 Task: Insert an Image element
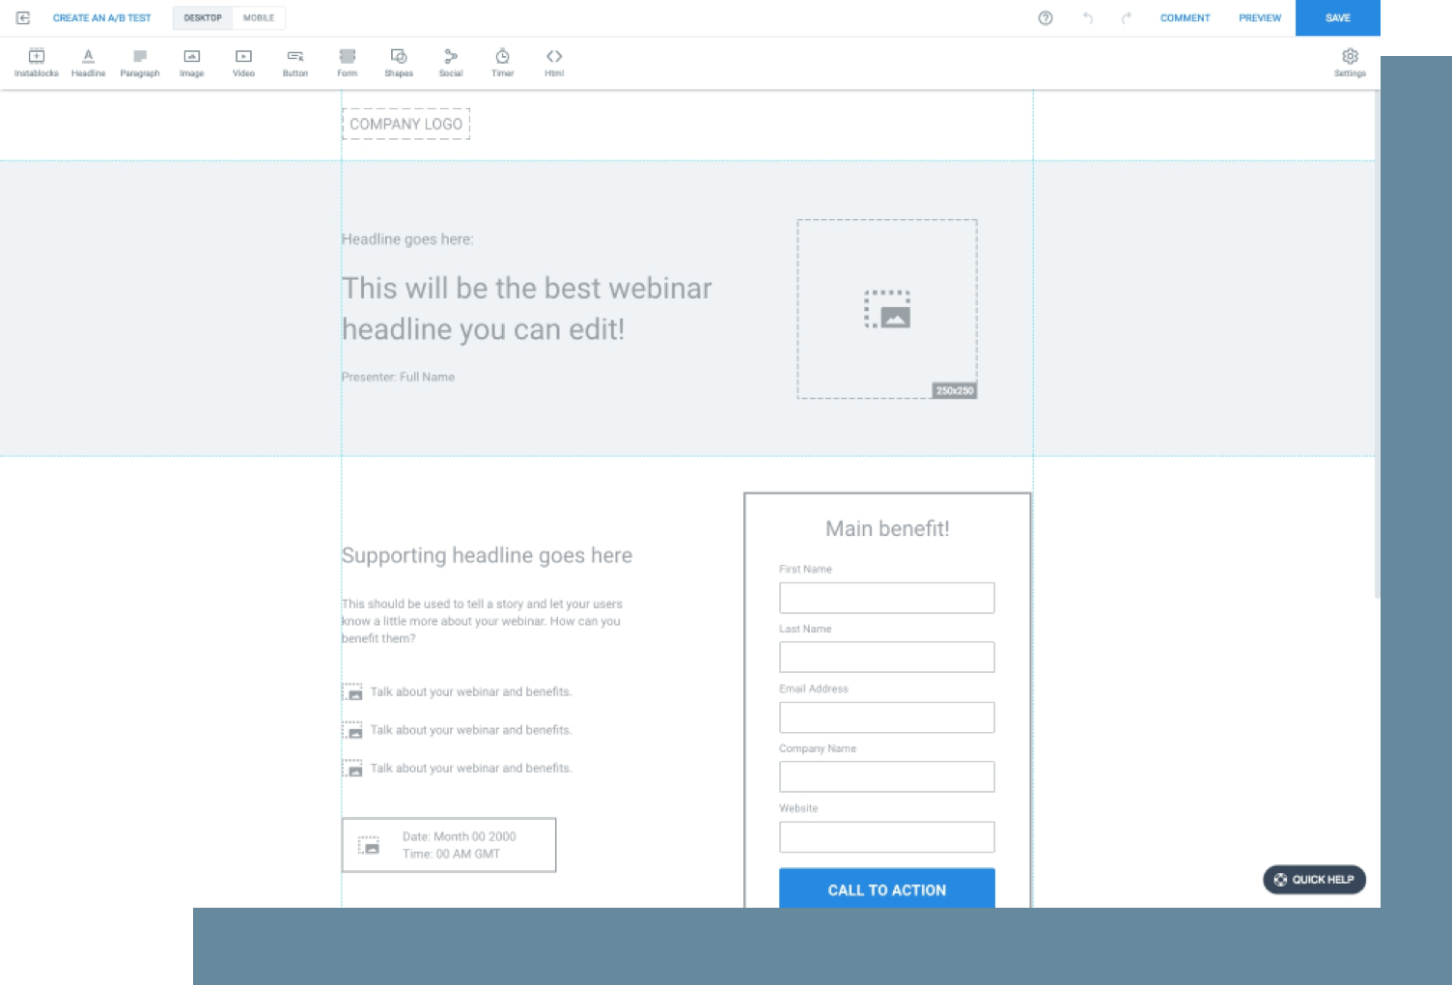191,63
